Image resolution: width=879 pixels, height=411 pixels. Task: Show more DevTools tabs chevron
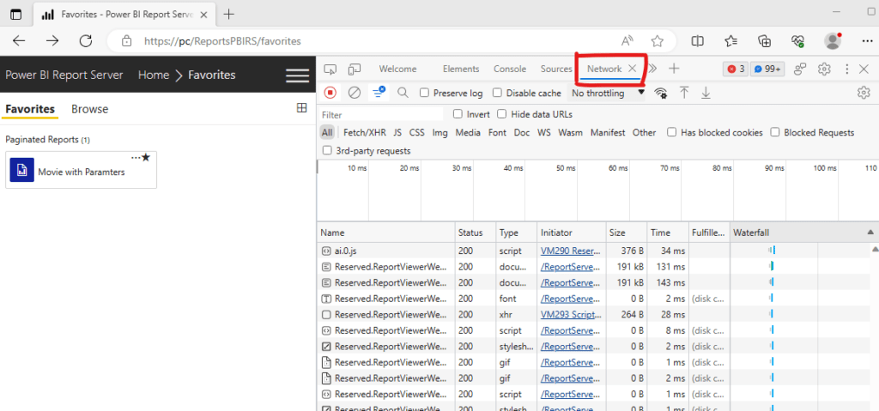pyautogui.click(x=652, y=69)
